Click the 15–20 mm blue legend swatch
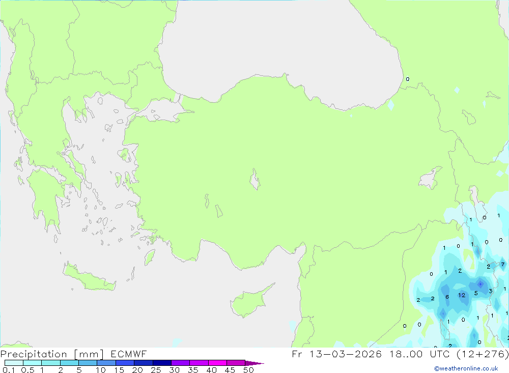The image size is (509, 373). coord(125,363)
